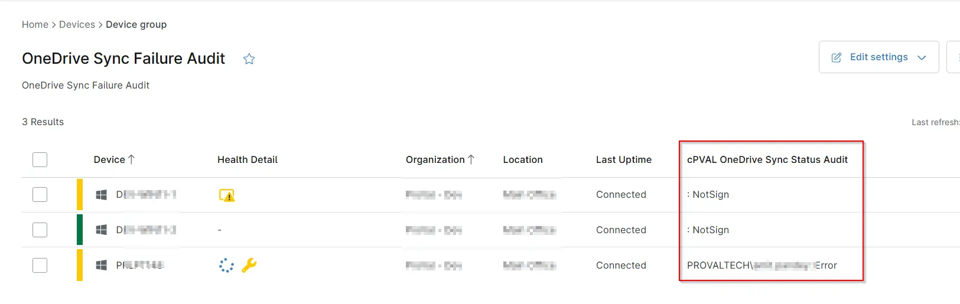Sort by the Device column arrow
960x304 pixels.
click(132, 159)
